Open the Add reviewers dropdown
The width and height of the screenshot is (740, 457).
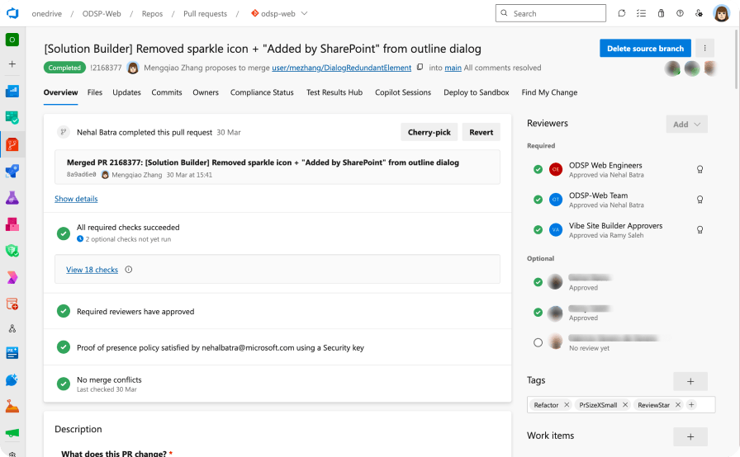[686, 125]
